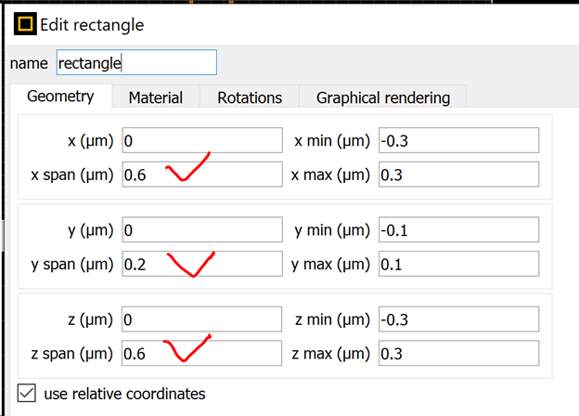Select the x span field with 0.6
The height and width of the screenshot is (416, 579).
click(x=202, y=175)
